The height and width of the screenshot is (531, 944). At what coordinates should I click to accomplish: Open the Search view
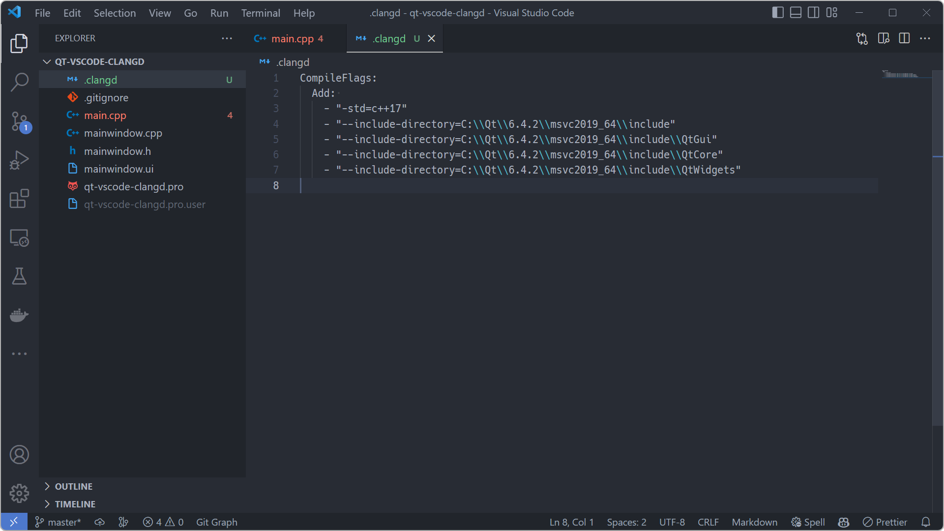click(19, 82)
